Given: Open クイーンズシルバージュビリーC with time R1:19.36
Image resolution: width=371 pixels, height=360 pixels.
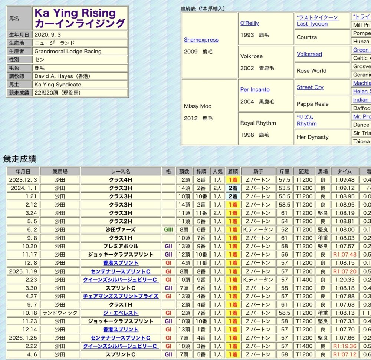Looking at the screenshot, I should click(121, 346).
